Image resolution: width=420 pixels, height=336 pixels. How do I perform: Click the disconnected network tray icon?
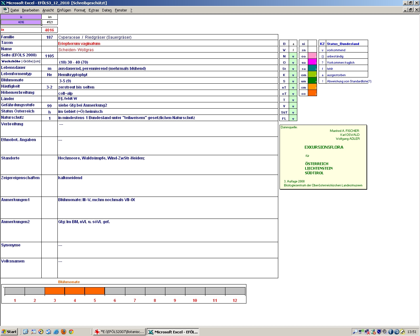(367, 332)
